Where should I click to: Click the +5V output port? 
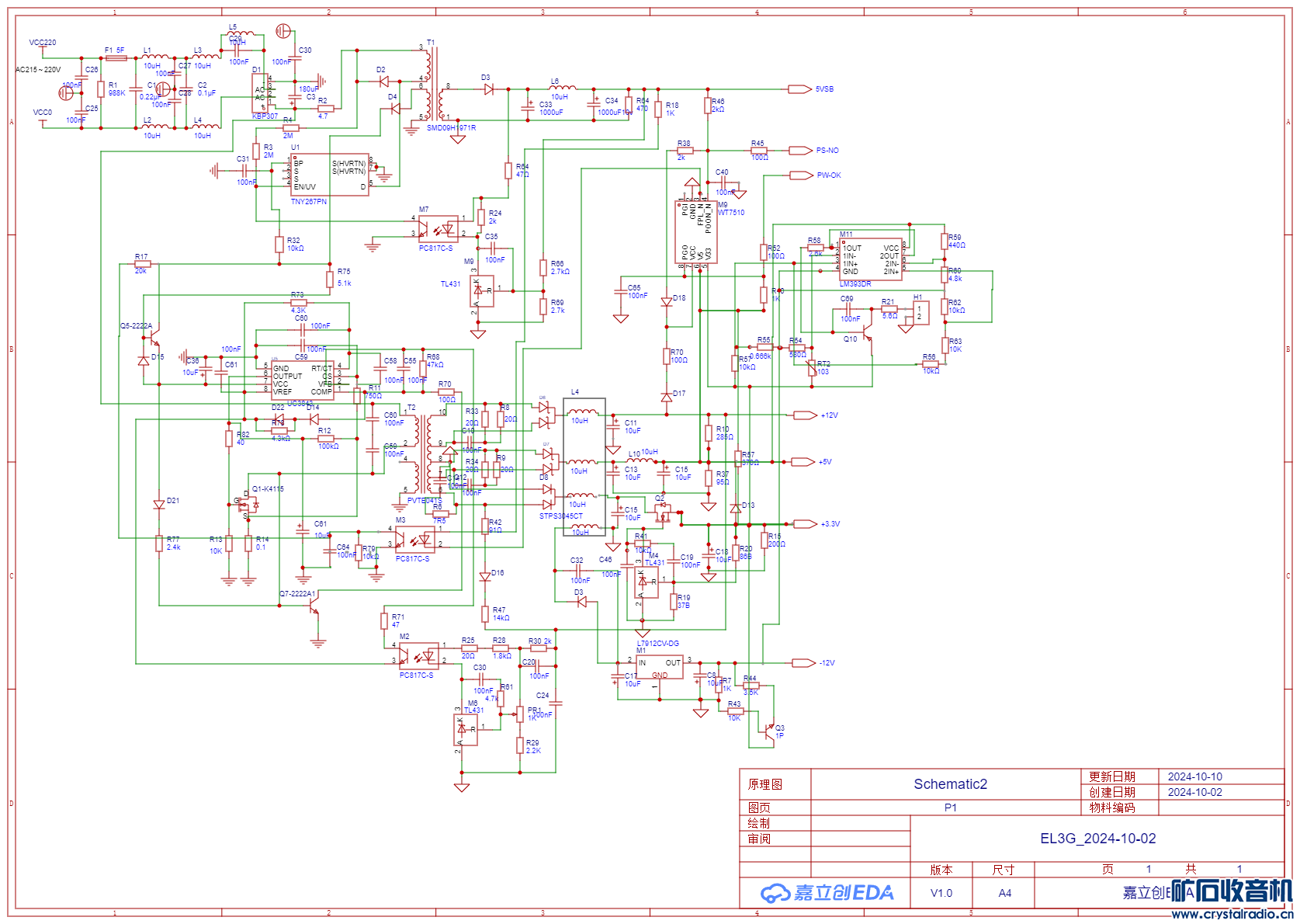click(x=803, y=462)
